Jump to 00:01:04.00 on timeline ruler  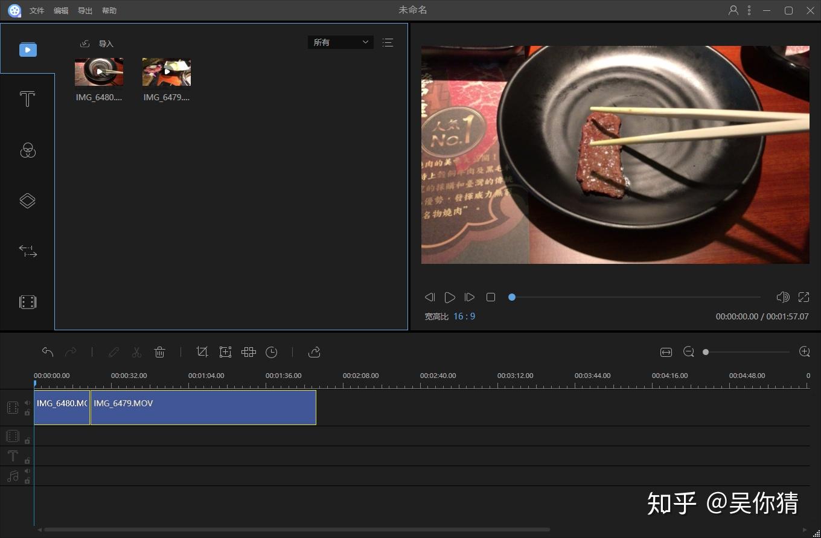coord(206,376)
